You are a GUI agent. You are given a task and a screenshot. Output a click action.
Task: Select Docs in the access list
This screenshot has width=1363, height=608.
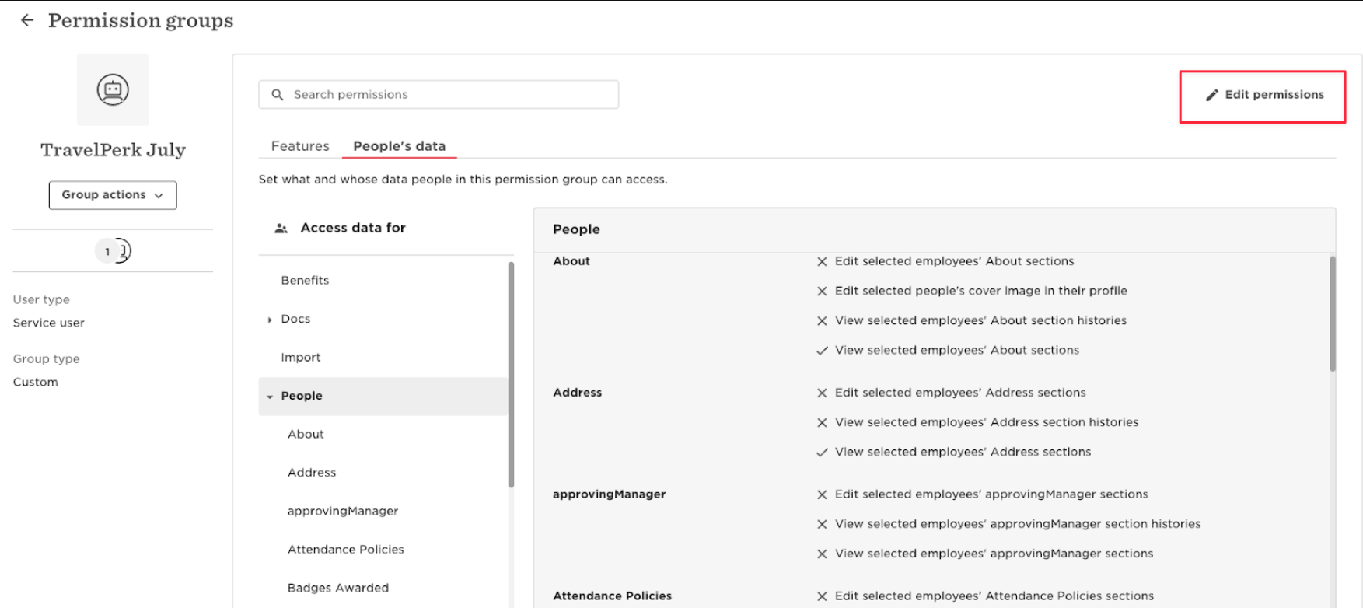pos(295,319)
